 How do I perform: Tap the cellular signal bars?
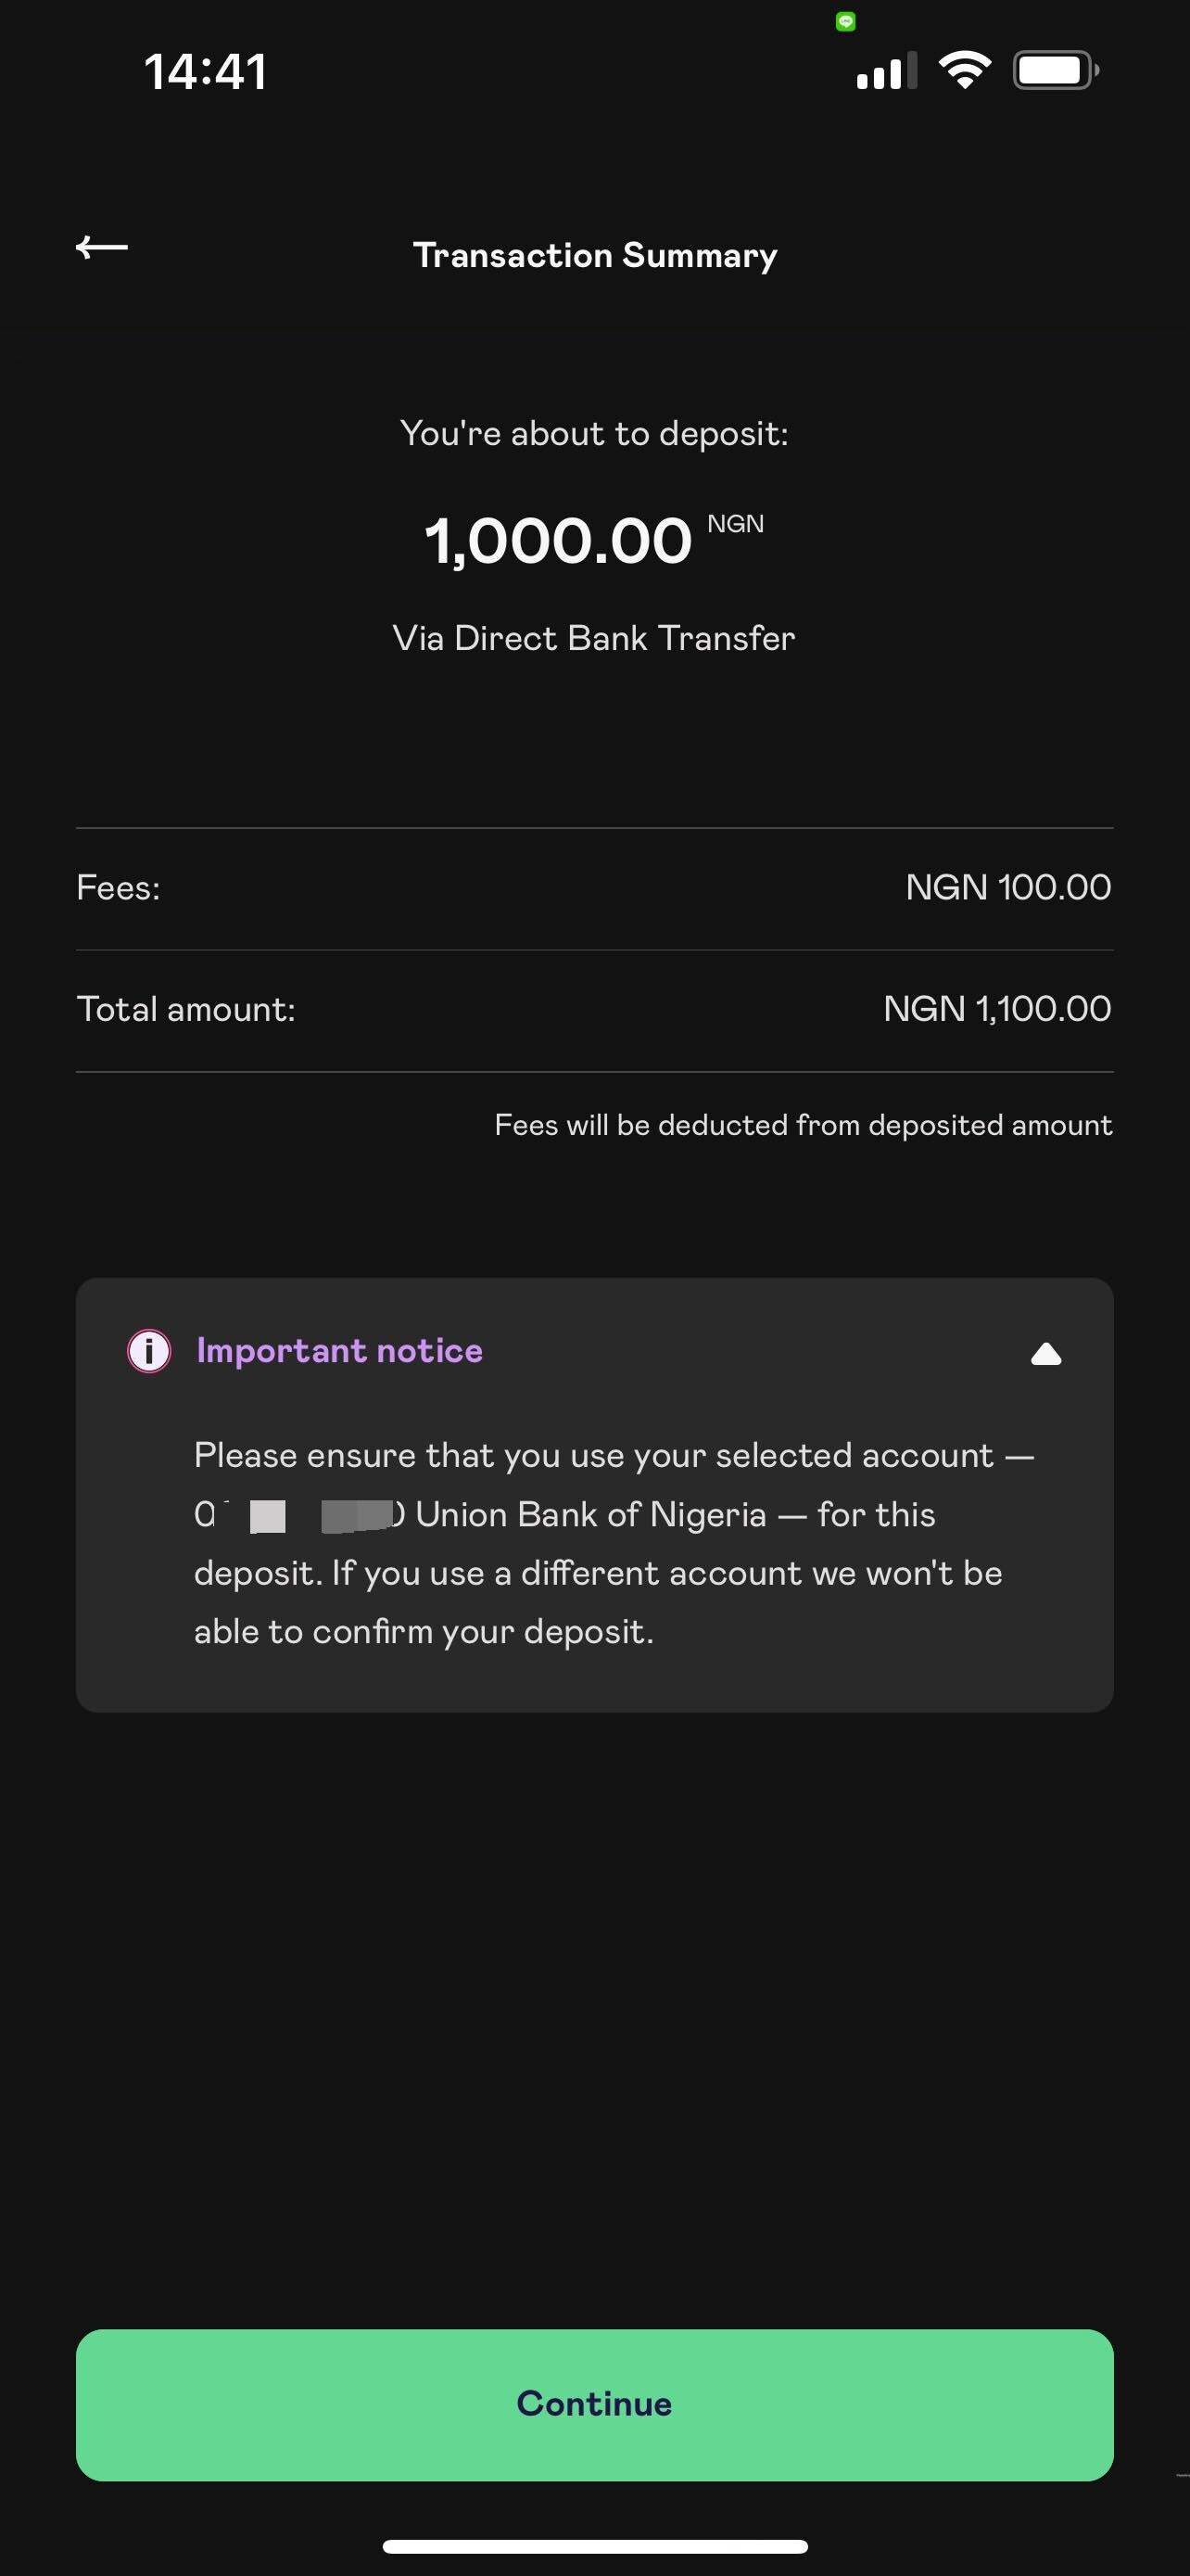pos(886,71)
